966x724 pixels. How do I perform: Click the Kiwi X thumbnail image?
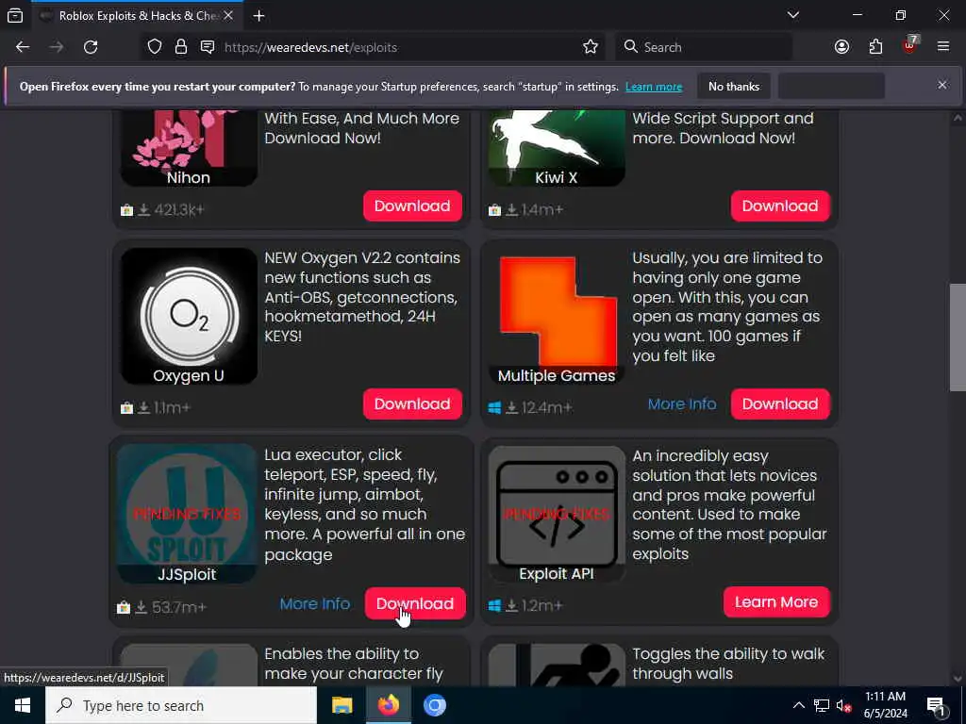click(x=557, y=148)
